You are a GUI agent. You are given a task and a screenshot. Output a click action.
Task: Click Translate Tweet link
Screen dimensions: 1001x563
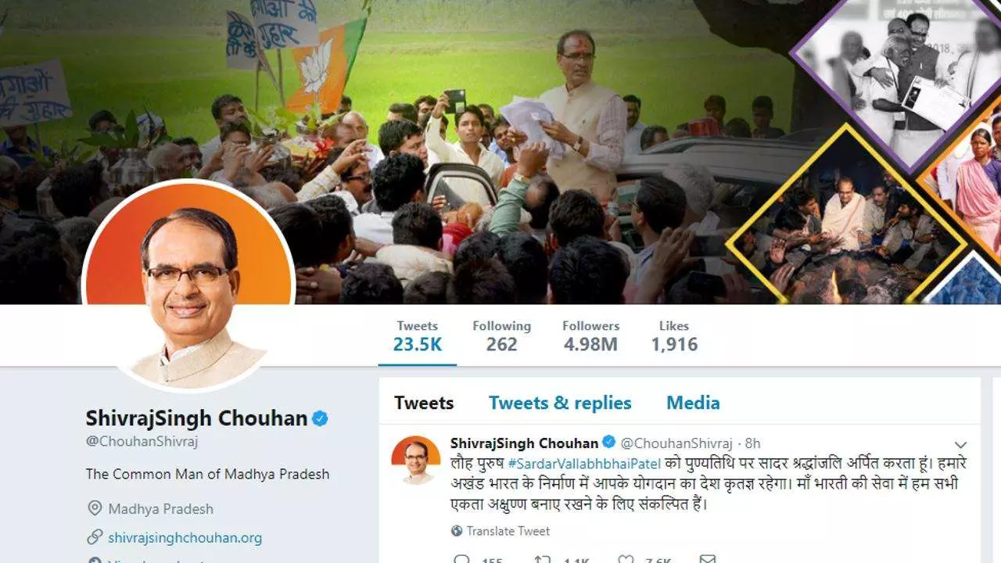coord(508,531)
